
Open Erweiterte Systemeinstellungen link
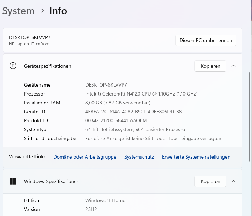[x=196, y=157]
